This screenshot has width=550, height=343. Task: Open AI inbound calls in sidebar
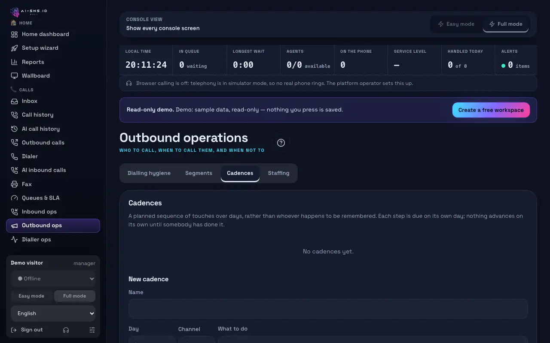(x=53, y=170)
